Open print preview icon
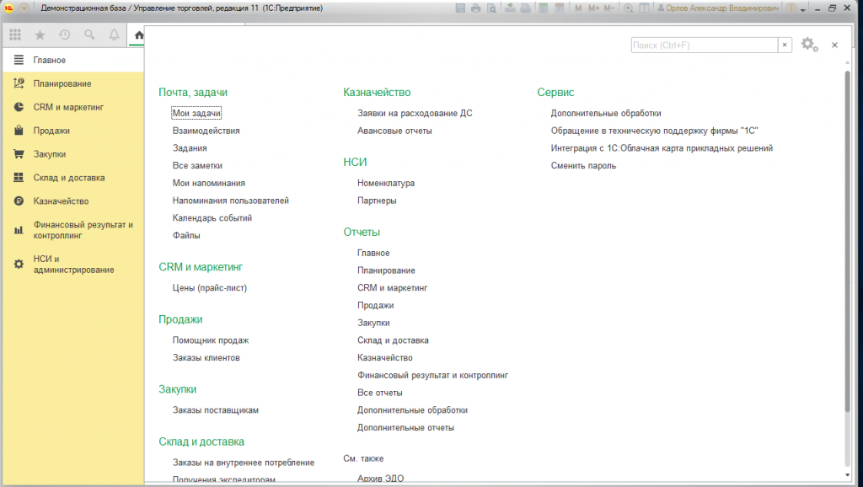 click(x=492, y=8)
